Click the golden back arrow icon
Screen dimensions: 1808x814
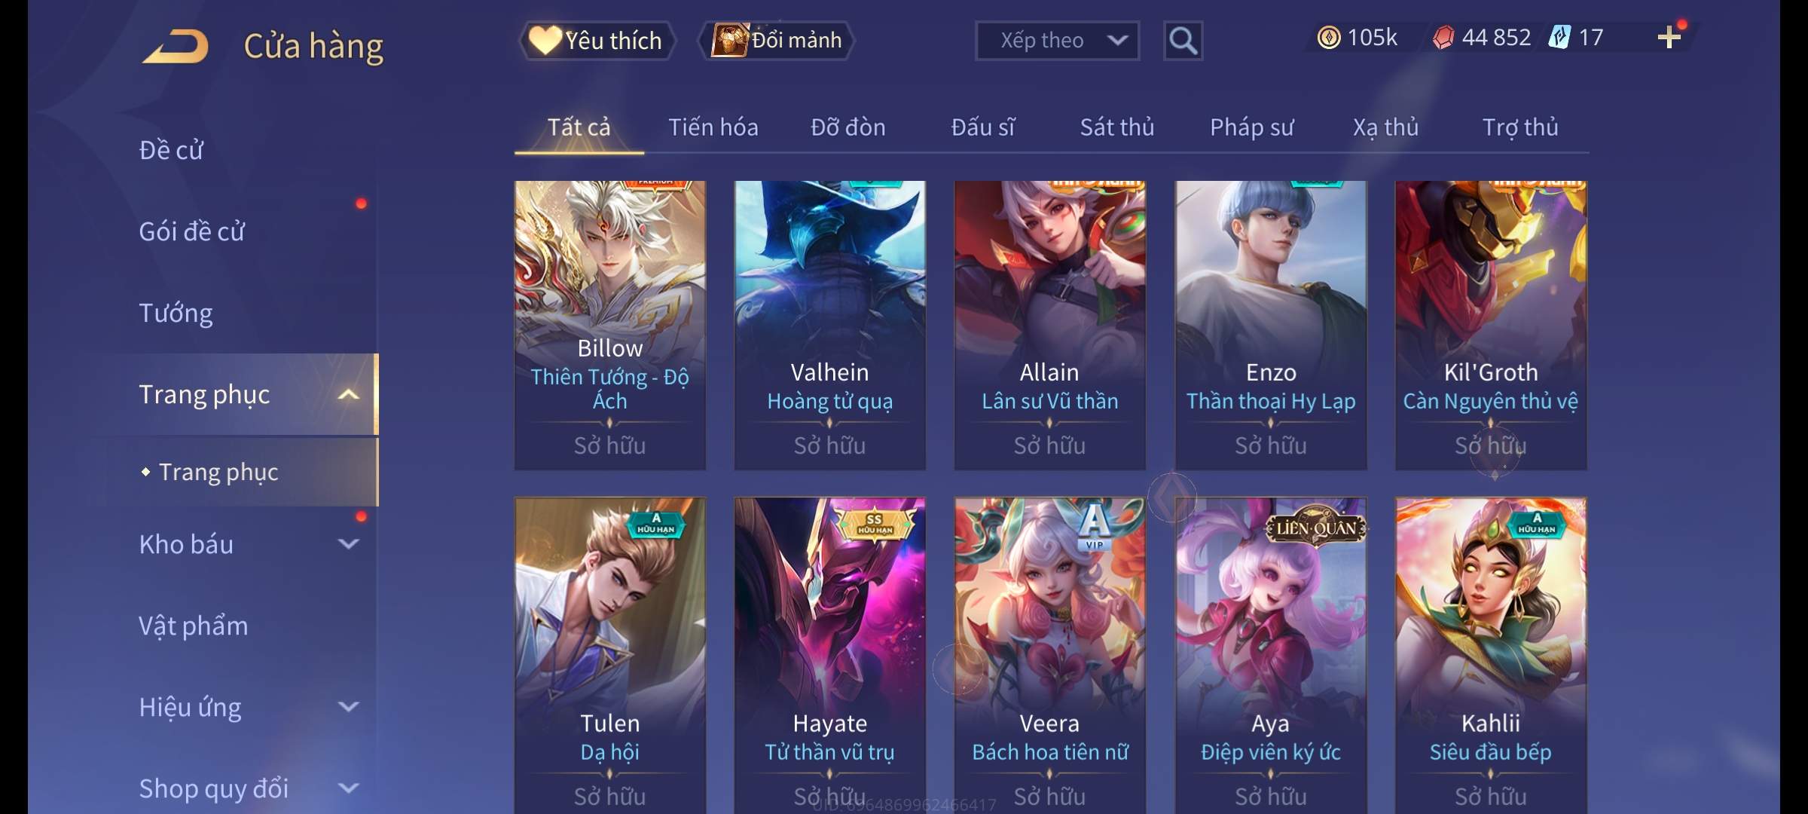pyautogui.click(x=176, y=46)
